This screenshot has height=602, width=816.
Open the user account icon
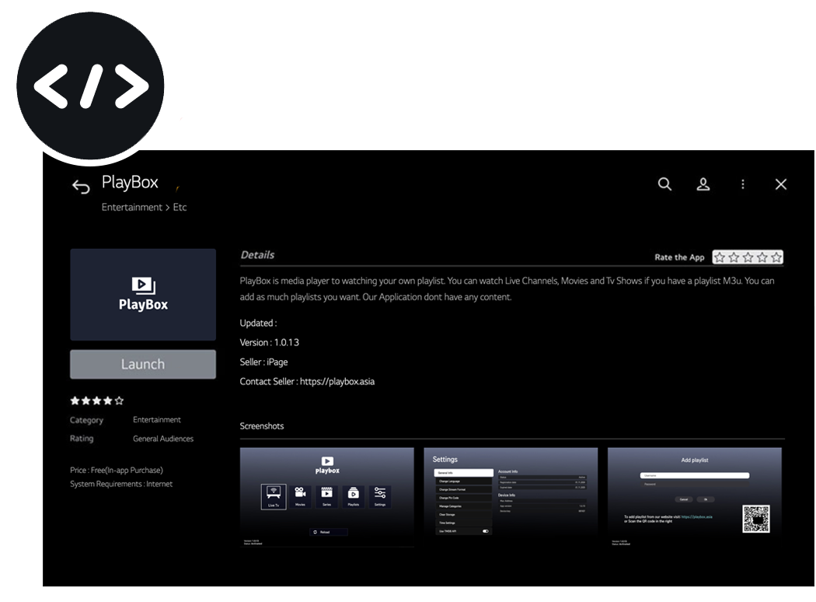703,184
